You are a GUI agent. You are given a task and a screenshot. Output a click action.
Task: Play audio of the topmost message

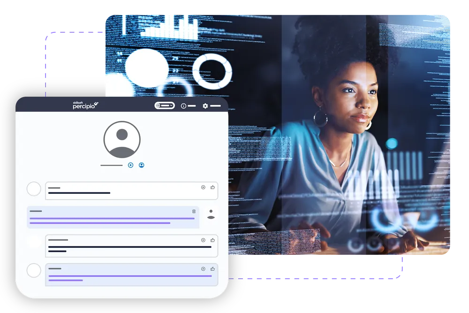pyautogui.click(x=203, y=187)
